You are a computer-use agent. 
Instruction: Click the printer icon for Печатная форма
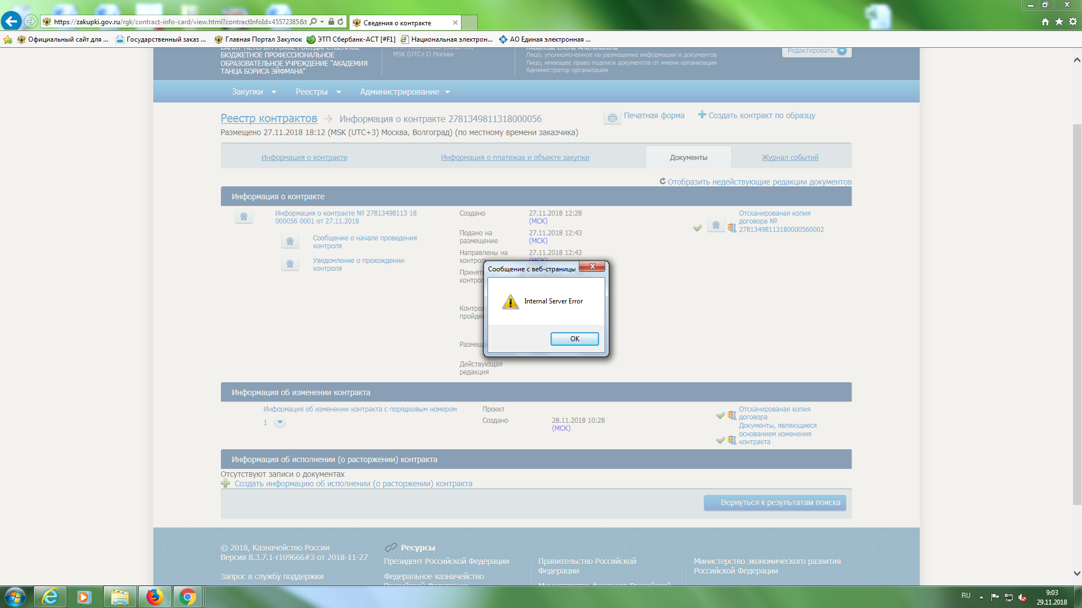pos(612,117)
